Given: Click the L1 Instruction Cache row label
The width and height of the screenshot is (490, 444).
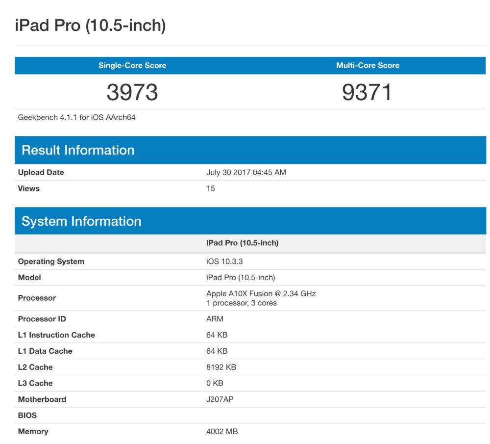Looking at the screenshot, I should (x=56, y=335).
